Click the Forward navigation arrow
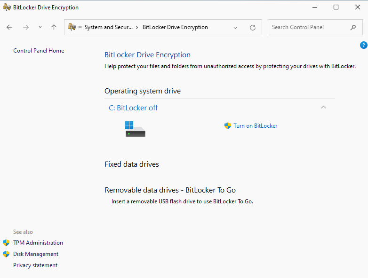368x278 pixels. tap(26, 27)
